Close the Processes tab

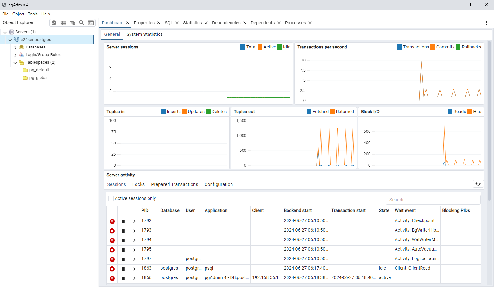310,23
